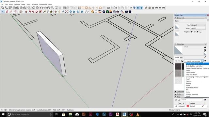Select the Zoom magnifier tool
Viewport: 209px width, 117px height.
(x=63, y=12)
